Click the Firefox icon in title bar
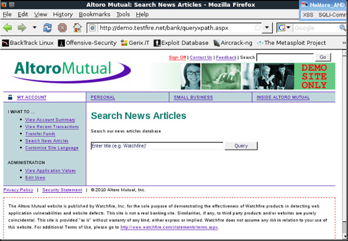The width and height of the screenshot is (348, 241). [4, 4]
